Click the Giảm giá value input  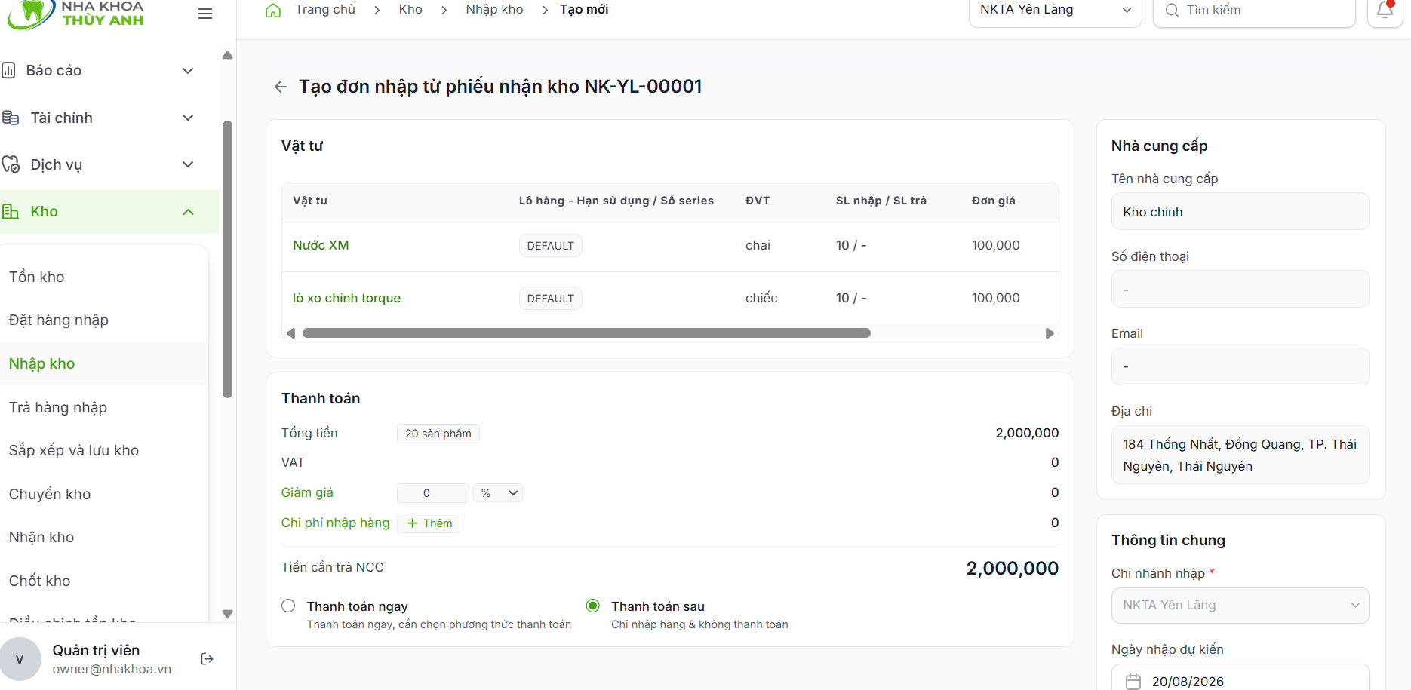tap(432, 493)
